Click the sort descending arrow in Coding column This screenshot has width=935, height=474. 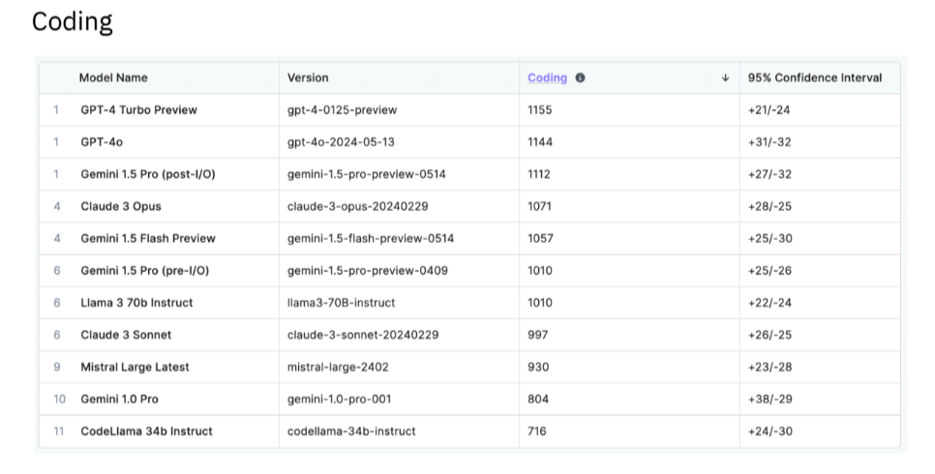point(725,78)
